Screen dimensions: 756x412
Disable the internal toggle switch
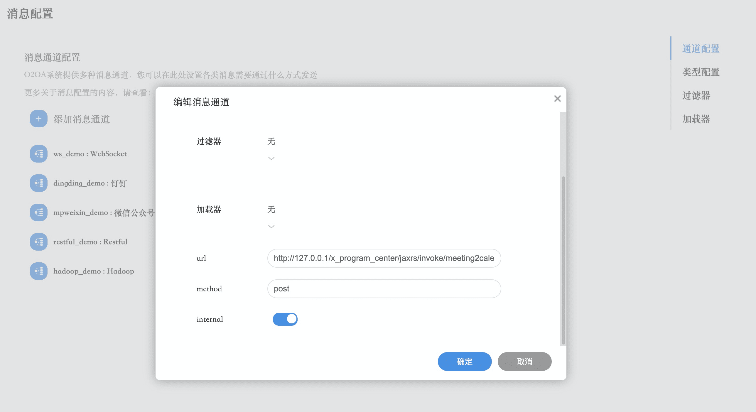[285, 319]
